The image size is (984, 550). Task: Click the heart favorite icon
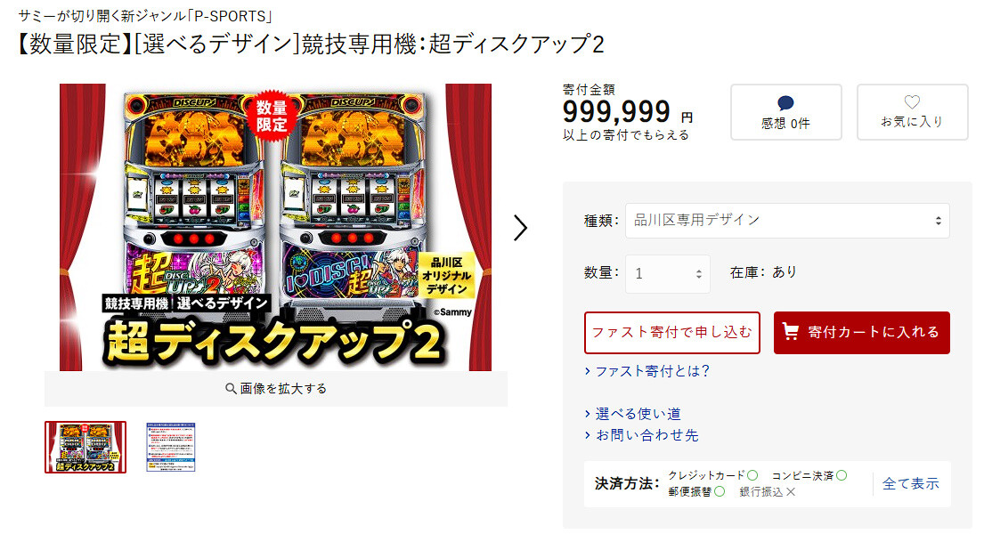coord(912,101)
